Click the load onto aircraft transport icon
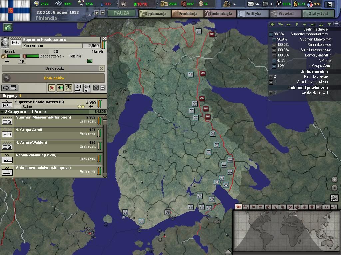341x255 pixels. pyautogui.click(x=87, y=88)
